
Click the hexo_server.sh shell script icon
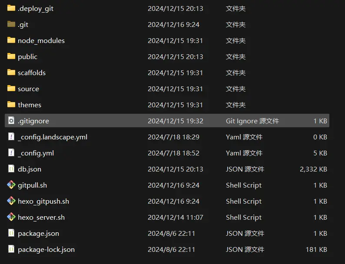pos(11,217)
